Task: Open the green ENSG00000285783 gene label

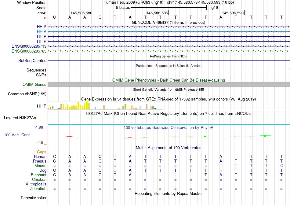Action: click(29, 51)
